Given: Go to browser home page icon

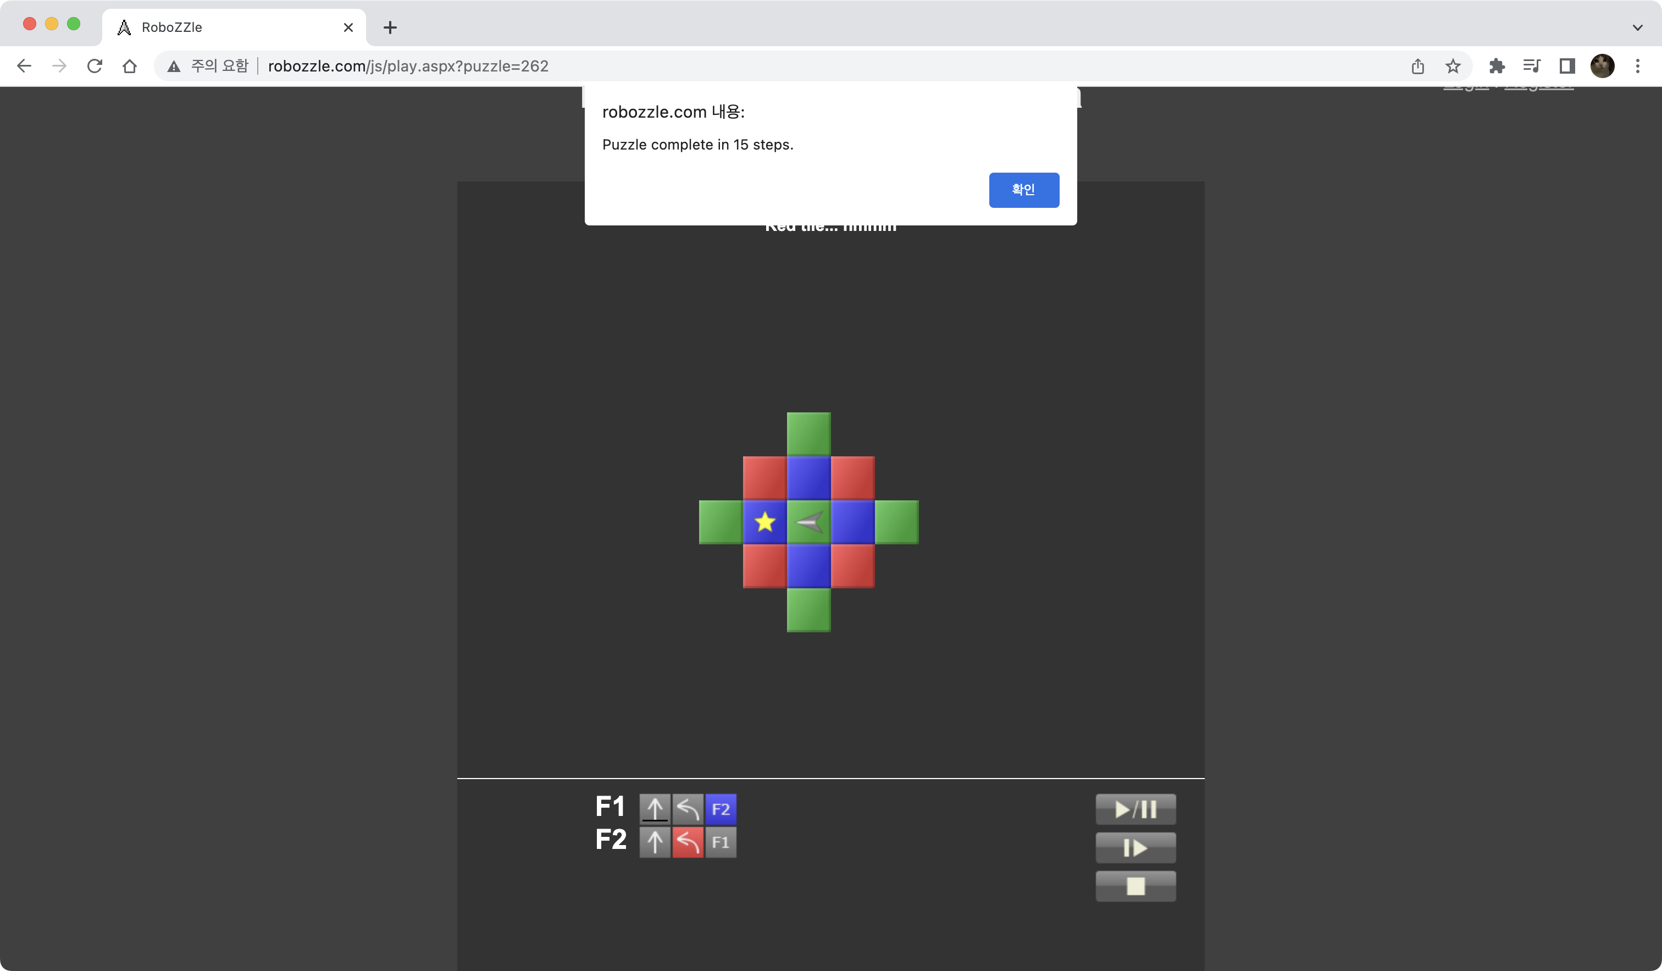Looking at the screenshot, I should 130,66.
